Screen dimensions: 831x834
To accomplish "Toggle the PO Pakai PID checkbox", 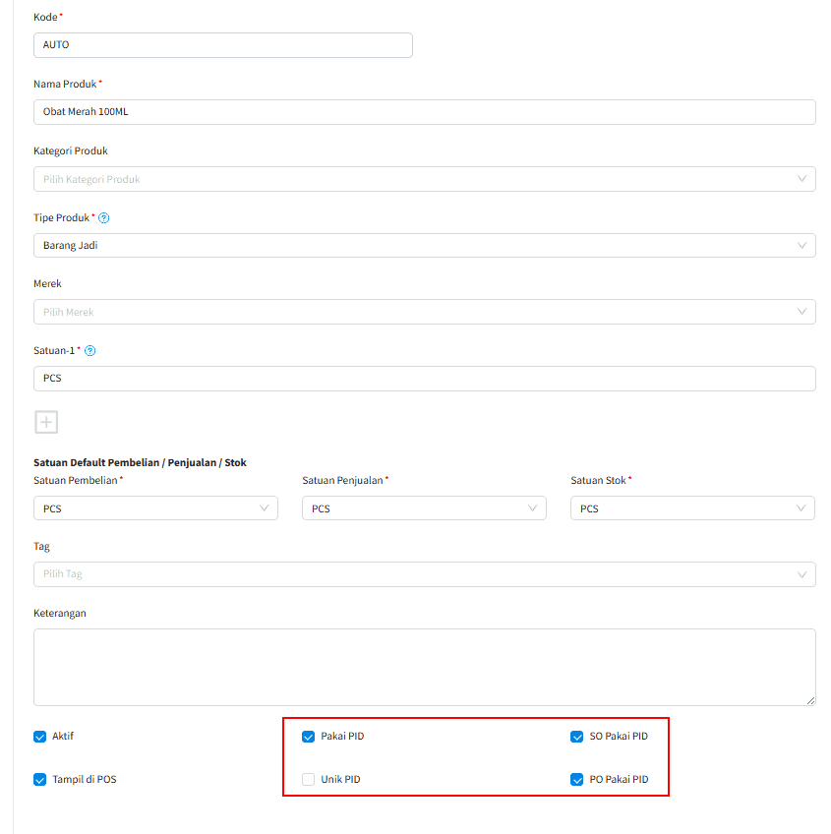I will pyautogui.click(x=577, y=780).
